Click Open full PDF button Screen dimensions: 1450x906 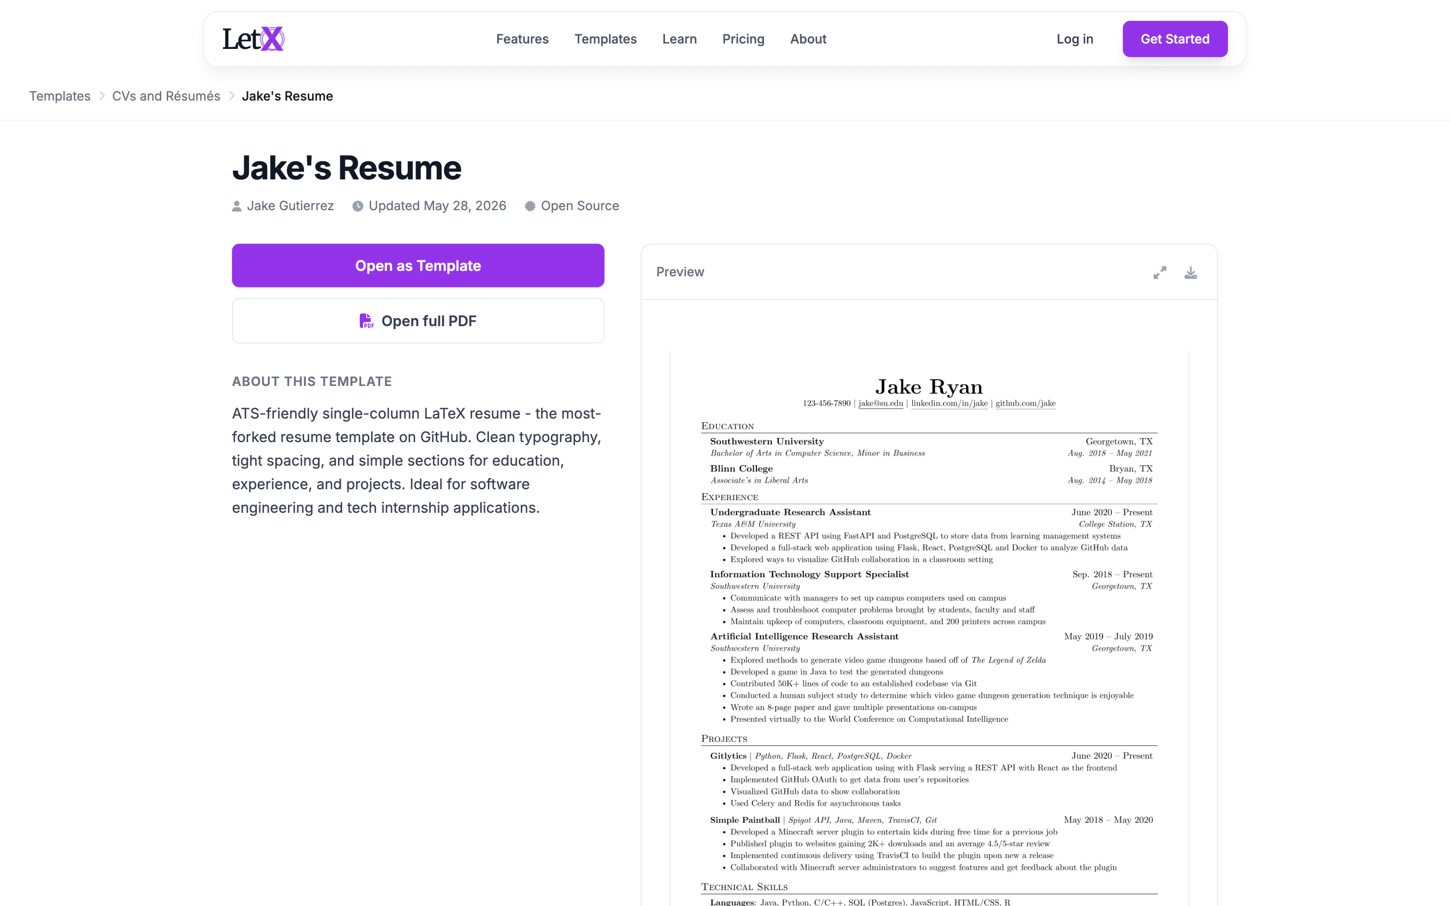pos(418,321)
